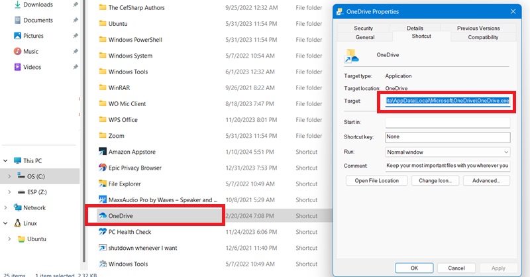
Task: Open the Run dropdown Normal window
Action: [x=448, y=152]
